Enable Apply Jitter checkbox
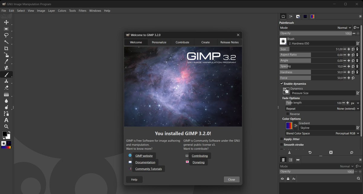The image size is (363, 194). (x=282, y=139)
